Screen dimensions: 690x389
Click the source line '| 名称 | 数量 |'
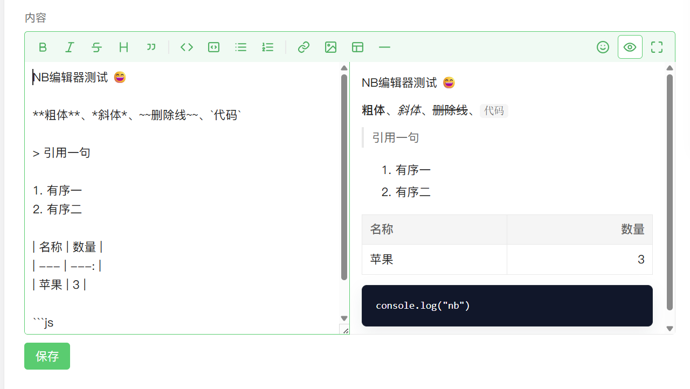coord(67,247)
